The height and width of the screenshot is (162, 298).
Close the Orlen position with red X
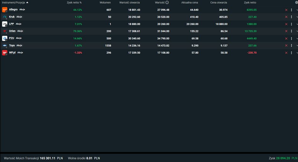tap(286, 31)
